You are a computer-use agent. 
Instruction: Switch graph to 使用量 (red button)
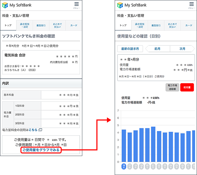[187, 87]
